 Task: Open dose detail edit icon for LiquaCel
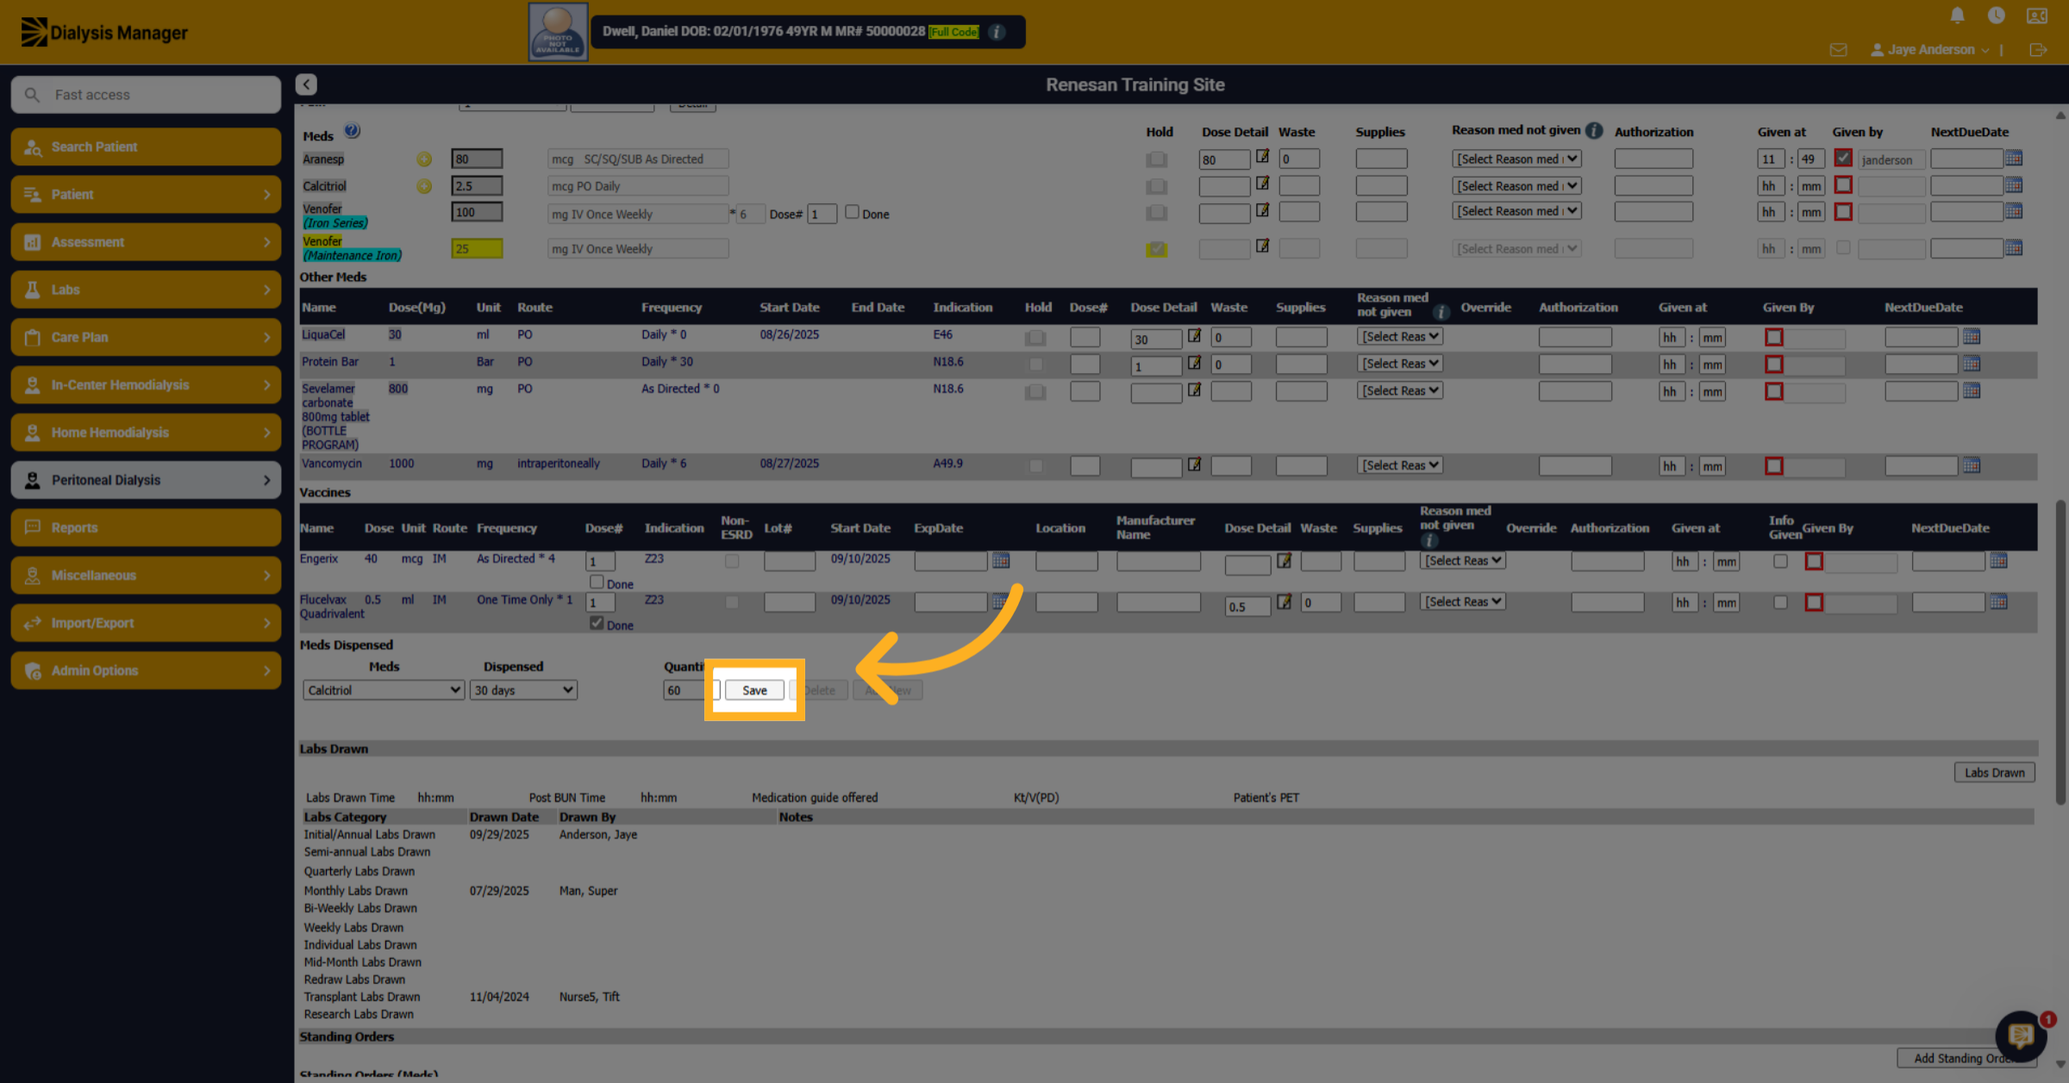tap(1194, 335)
